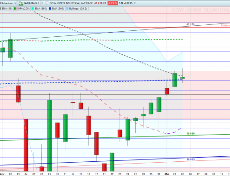Click the SMA (800) cyan color swatch
The width and height of the screenshot is (230, 176).
click(33, 9)
